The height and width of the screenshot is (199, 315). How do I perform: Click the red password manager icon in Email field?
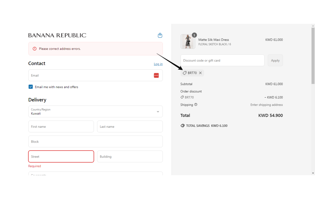[x=156, y=75]
